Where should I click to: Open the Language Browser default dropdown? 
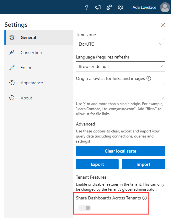coord(120,66)
